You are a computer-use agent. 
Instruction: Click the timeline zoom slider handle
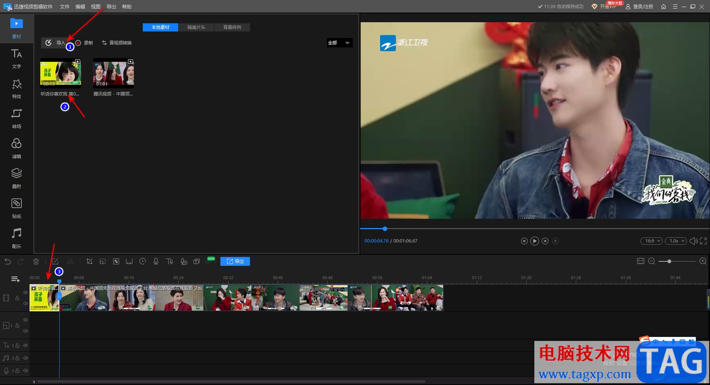[x=669, y=261]
